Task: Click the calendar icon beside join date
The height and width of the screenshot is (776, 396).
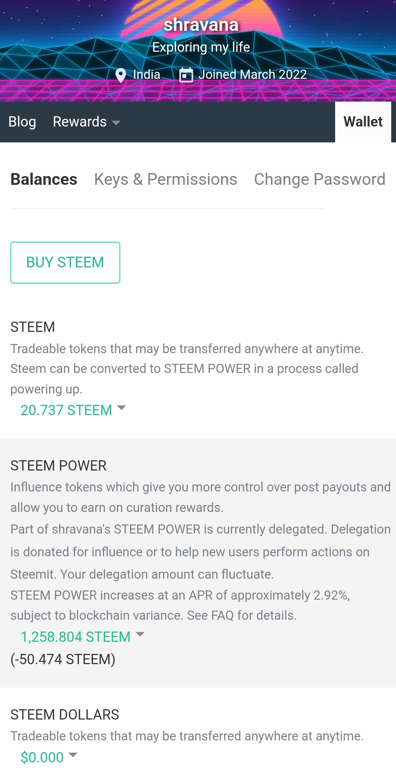Action: 186,75
